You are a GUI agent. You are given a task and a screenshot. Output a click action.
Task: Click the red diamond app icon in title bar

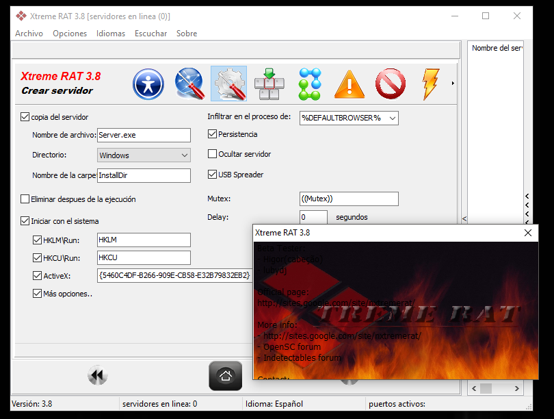[x=21, y=16]
